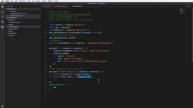Open the Source Control view
The image size is (193, 108).
tap(2, 17)
